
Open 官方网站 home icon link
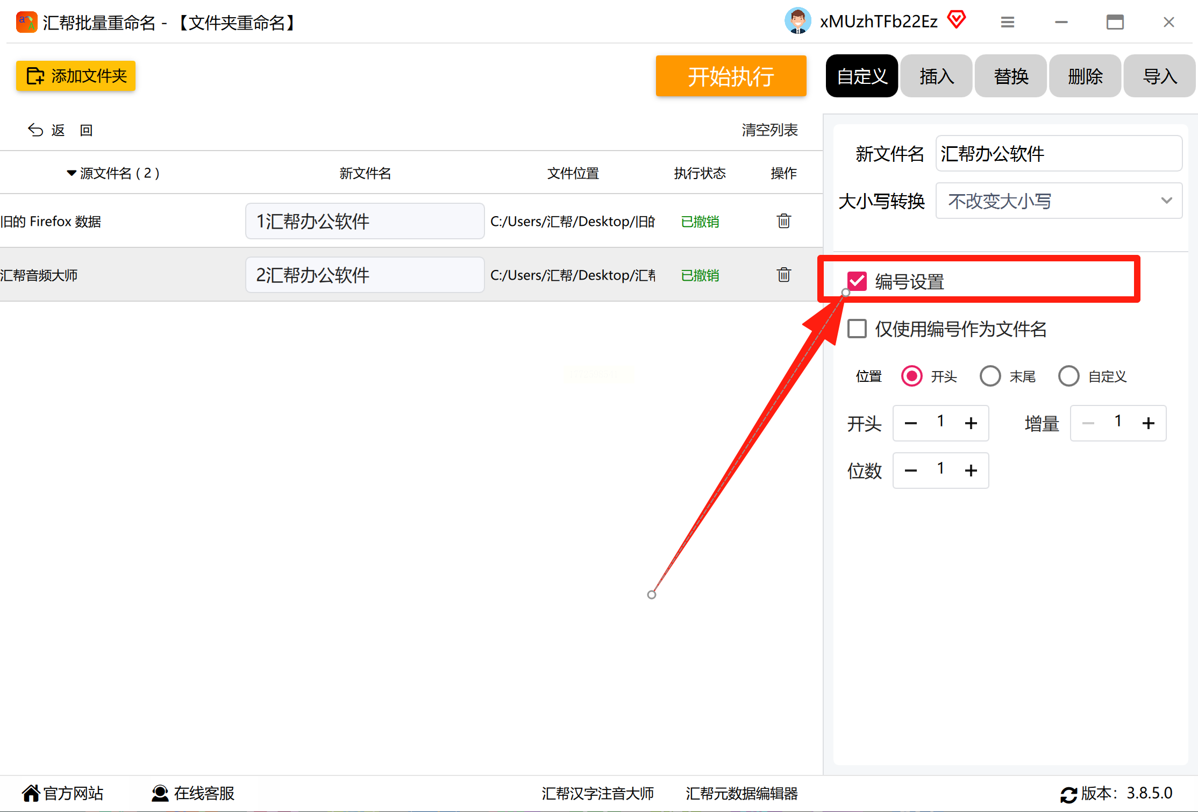(31, 793)
